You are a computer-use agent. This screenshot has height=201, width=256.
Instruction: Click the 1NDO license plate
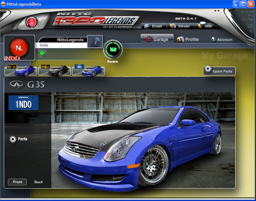(x=24, y=103)
